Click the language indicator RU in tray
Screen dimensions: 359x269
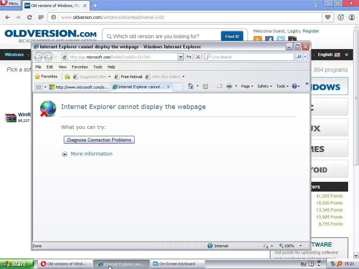point(303,264)
